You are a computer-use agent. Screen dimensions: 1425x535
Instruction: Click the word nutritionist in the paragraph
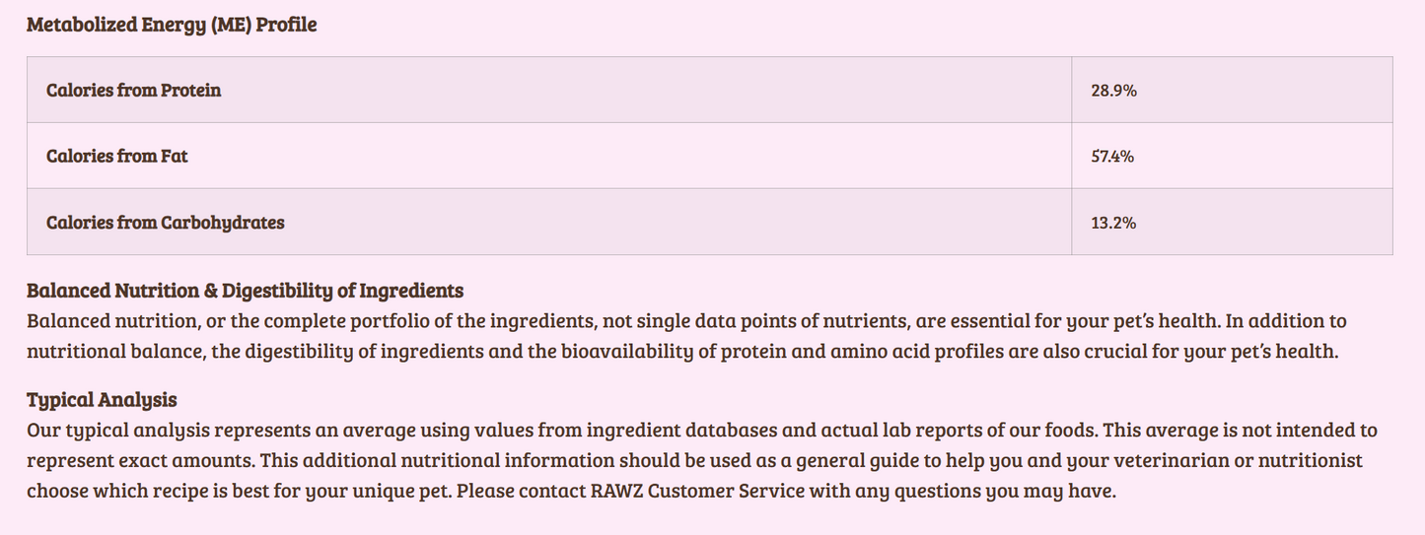coord(1304,460)
